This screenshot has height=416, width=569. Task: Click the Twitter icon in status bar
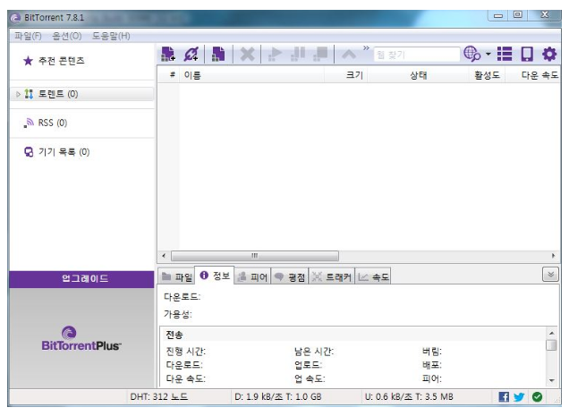(519, 396)
